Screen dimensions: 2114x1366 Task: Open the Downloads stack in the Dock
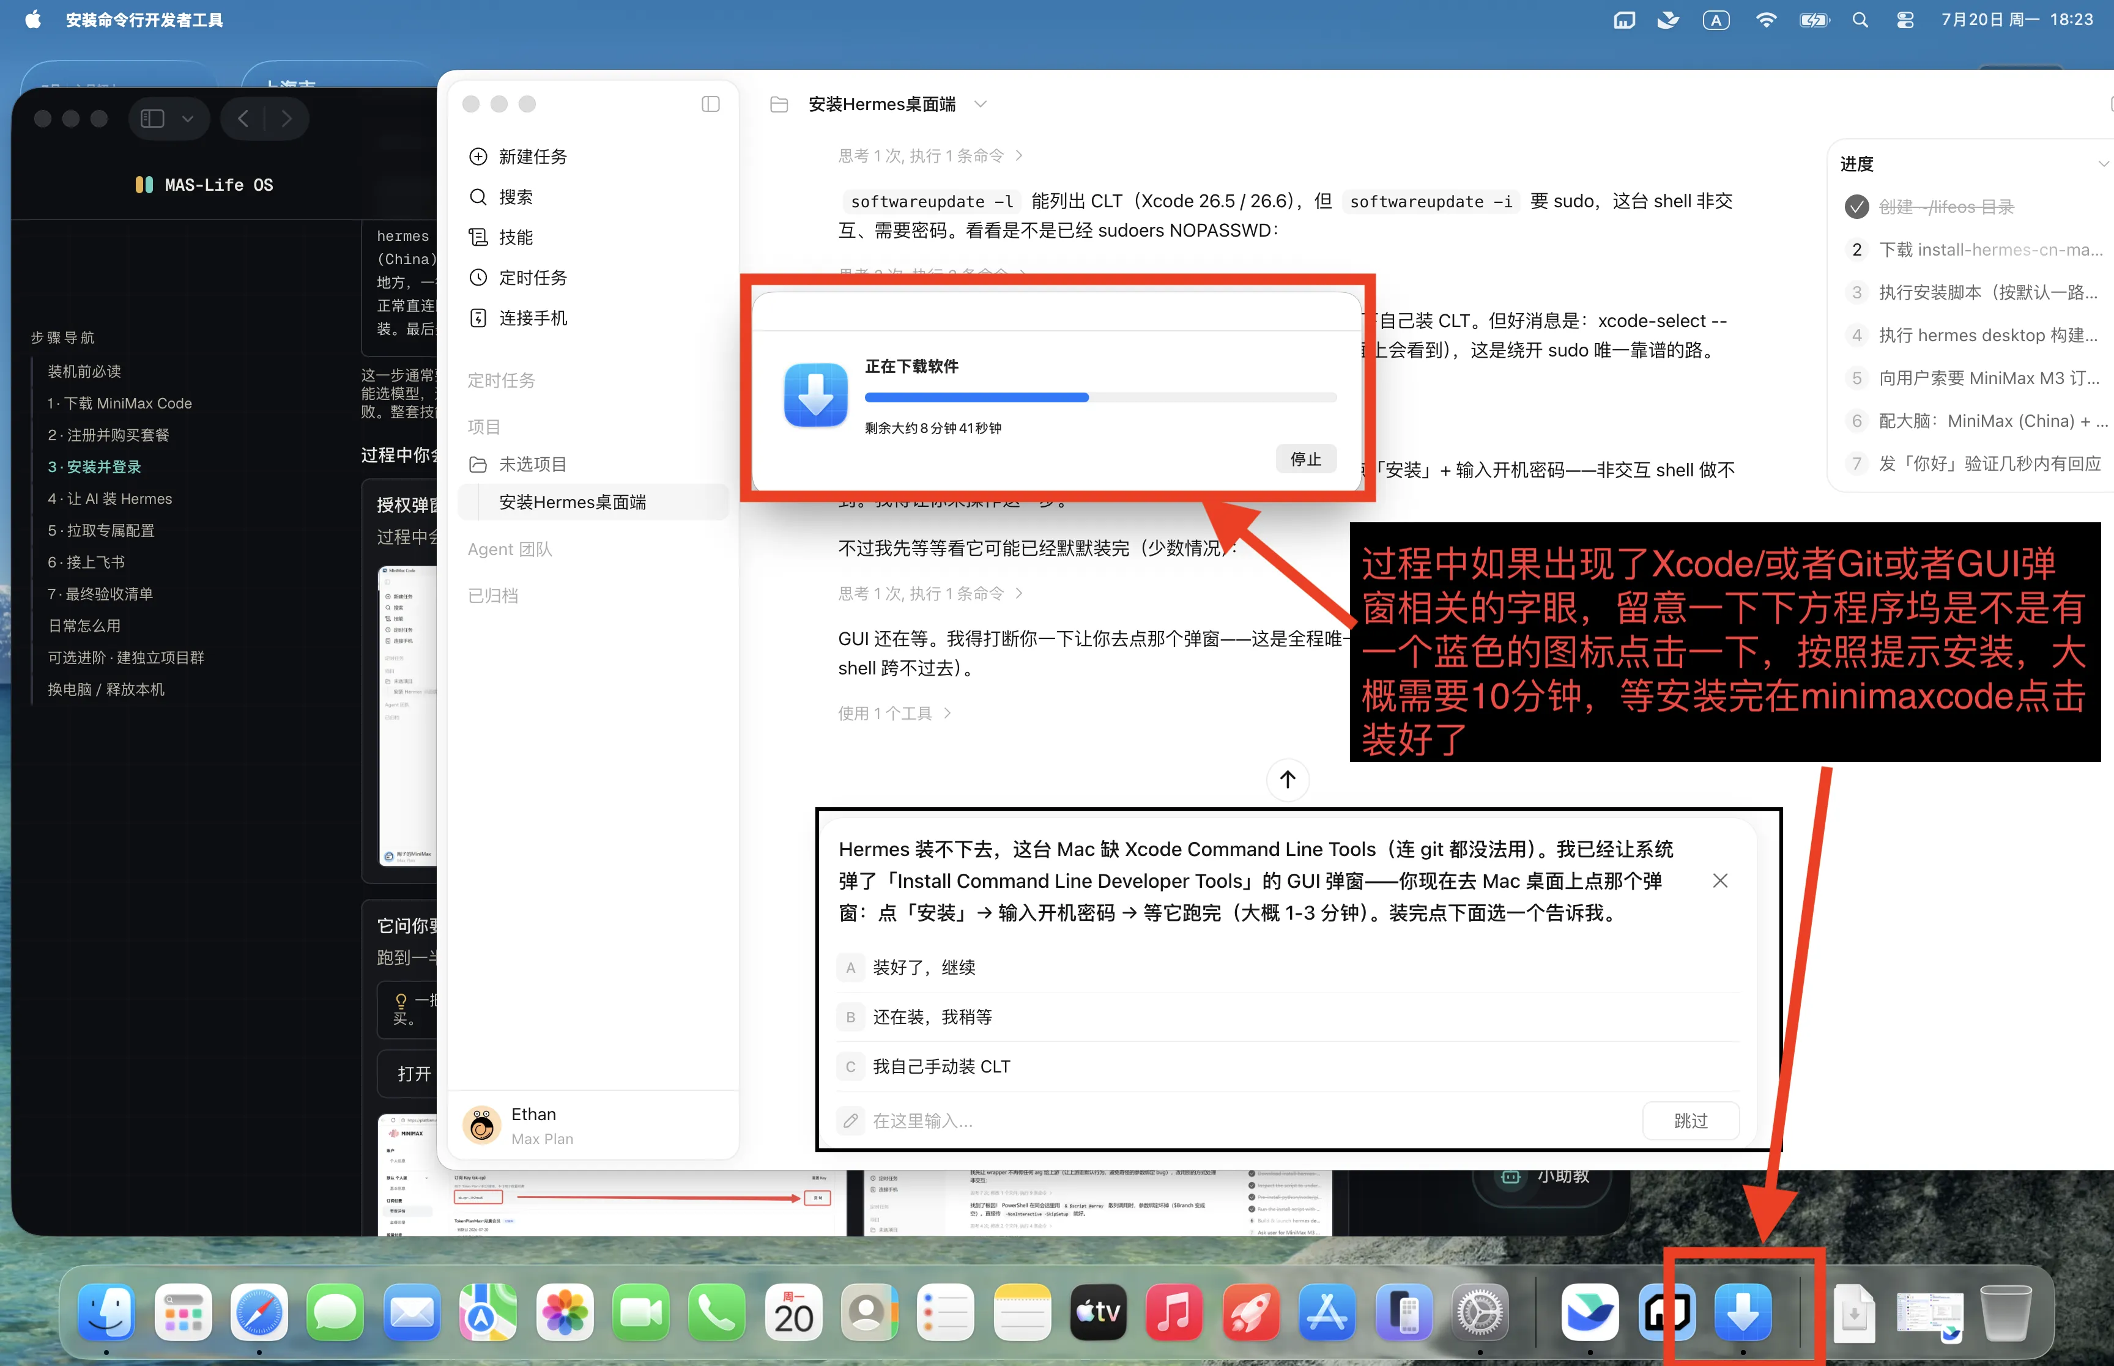pos(1853,1312)
